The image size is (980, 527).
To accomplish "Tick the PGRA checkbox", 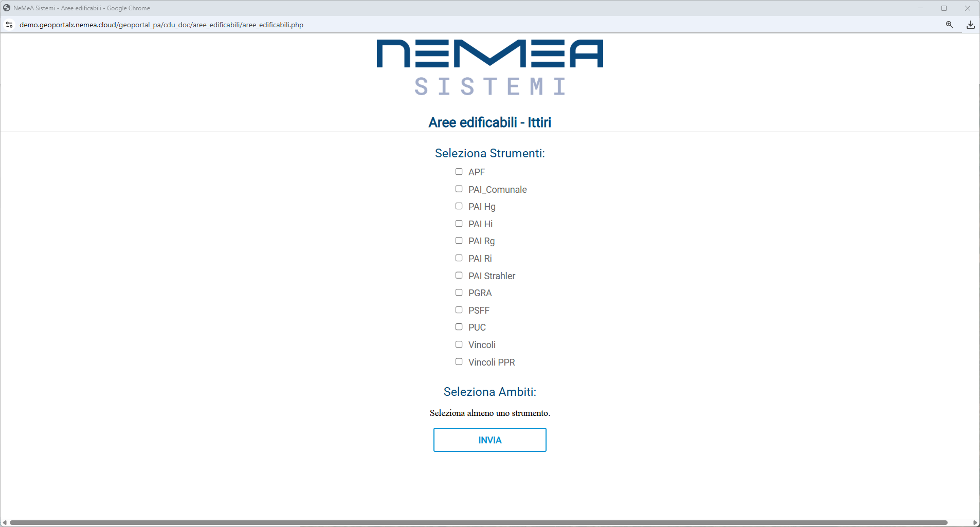I will [x=459, y=293].
